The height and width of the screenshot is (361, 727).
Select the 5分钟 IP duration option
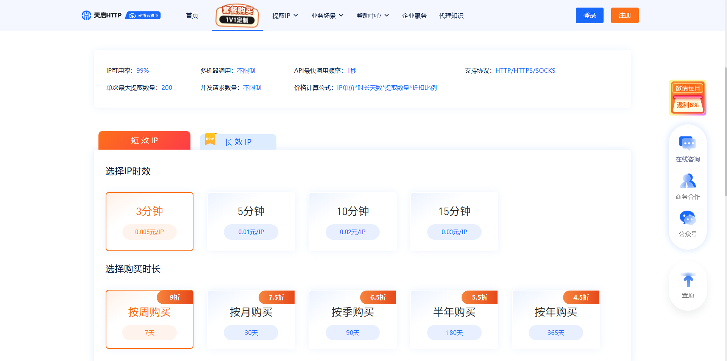pos(251,221)
